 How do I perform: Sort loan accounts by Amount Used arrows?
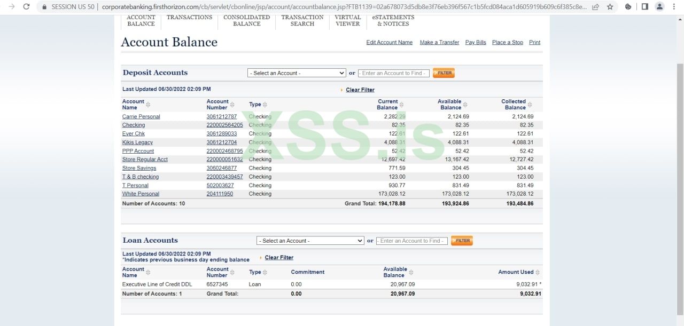pyautogui.click(x=537, y=272)
